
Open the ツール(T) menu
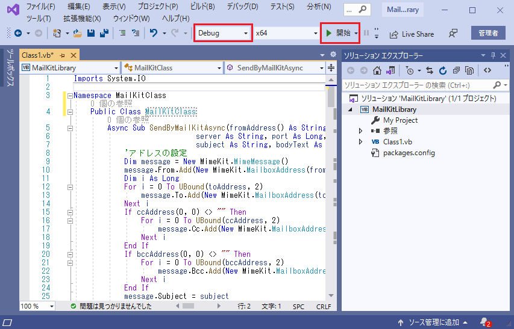coord(39,19)
